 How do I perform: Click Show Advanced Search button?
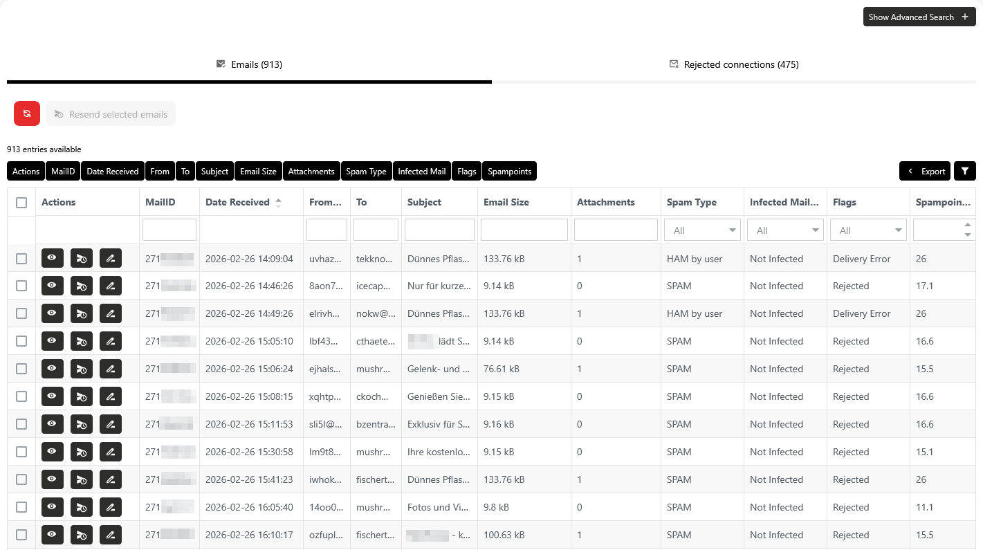click(x=919, y=17)
